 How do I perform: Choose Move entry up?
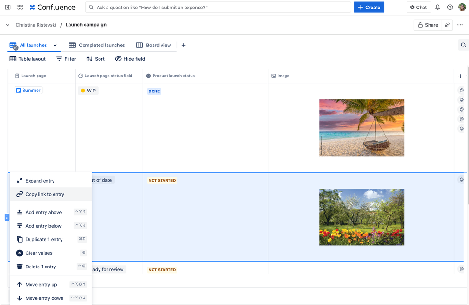[51, 284]
